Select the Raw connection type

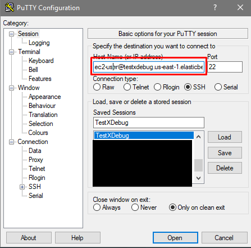(x=97, y=87)
